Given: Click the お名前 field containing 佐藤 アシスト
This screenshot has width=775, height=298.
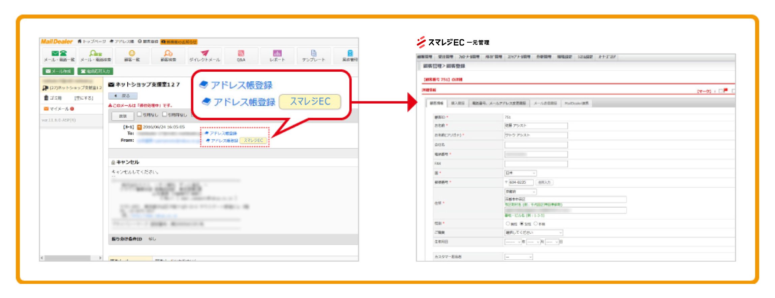Looking at the screenshot, I should pos(536,126).
